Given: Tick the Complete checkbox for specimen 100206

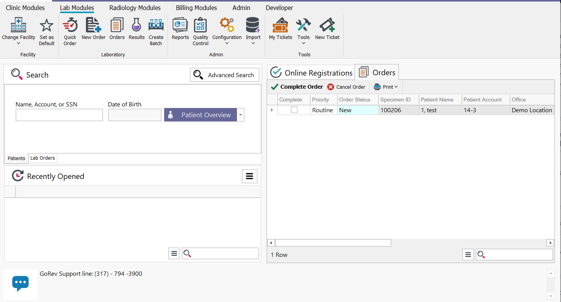Looking at the screenshot, I should pos(294,110).
